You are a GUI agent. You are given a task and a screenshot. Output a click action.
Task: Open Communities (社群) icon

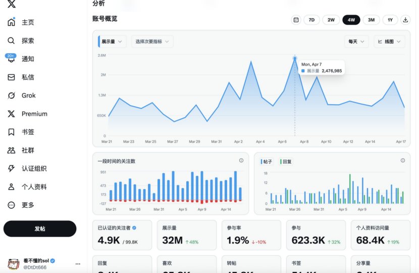click(x=11, y=150)
